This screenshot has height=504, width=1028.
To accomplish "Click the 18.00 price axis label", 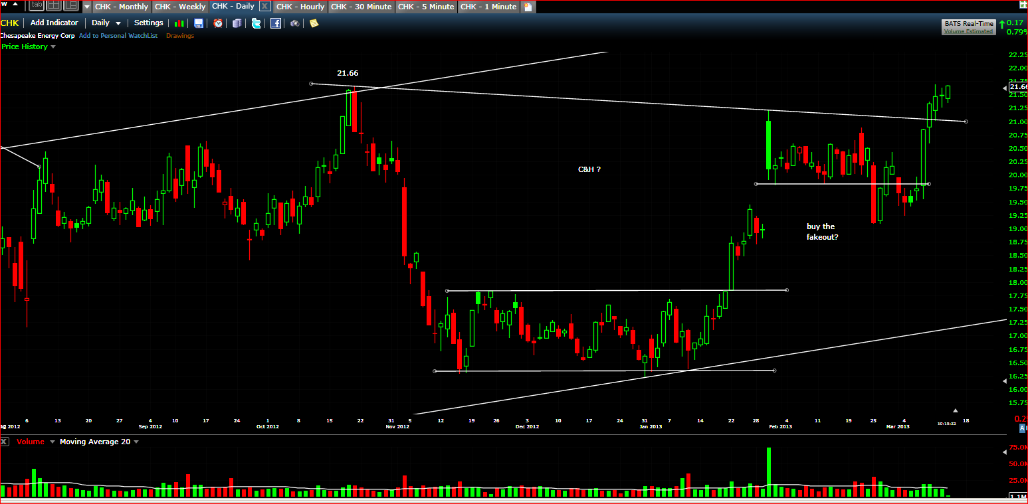I will 1017,283.
